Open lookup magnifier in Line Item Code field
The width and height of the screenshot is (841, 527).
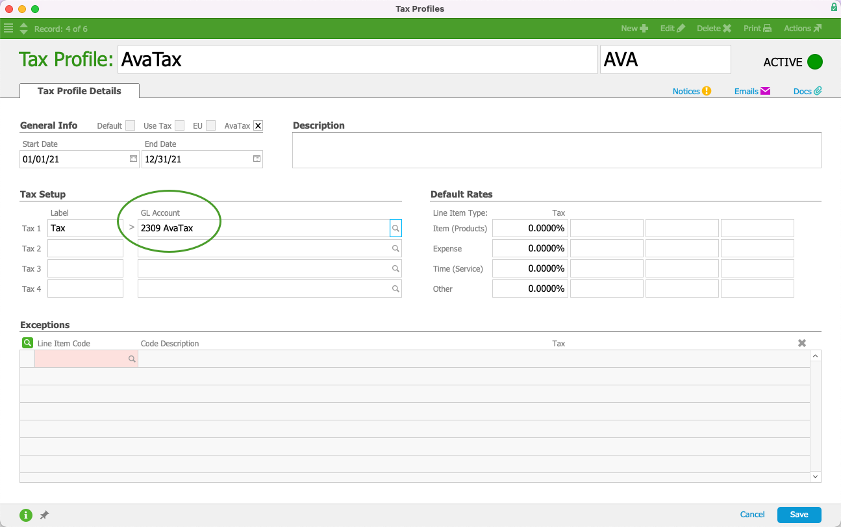pos(131,359)
